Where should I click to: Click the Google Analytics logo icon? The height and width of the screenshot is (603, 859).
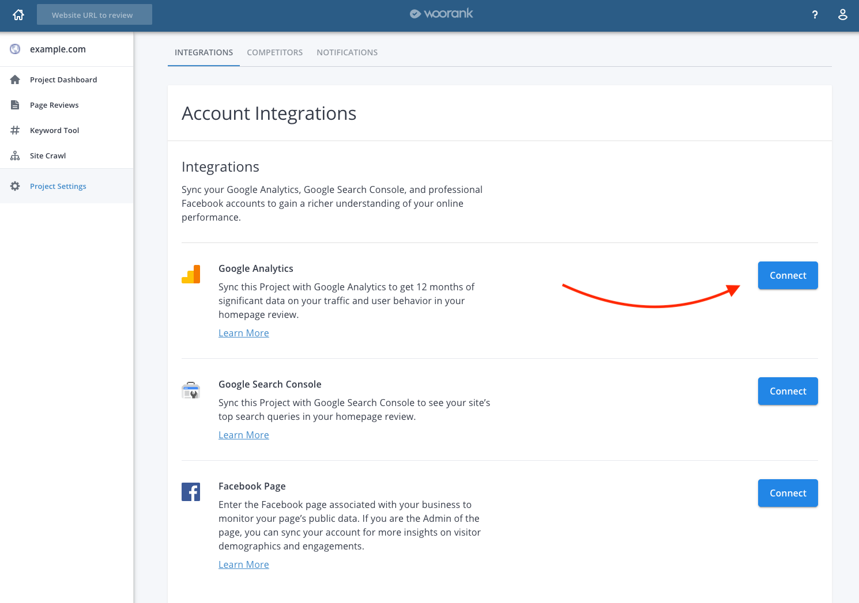click(191, 274)
